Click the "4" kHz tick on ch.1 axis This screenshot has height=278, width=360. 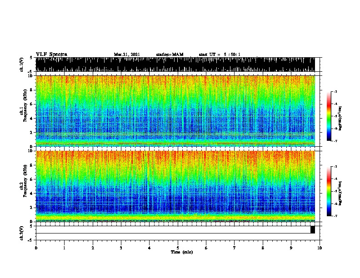tap(32, 119)
